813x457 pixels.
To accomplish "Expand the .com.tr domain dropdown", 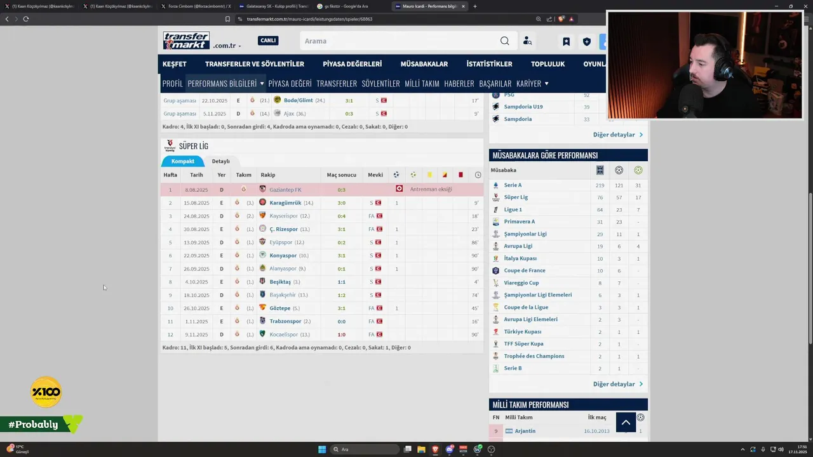I will pyautogui.click(x=227, y=46).
